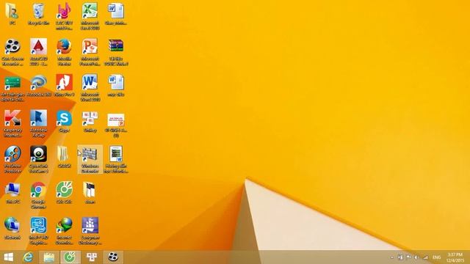Launch the Longman Dictionary shortcut

click(90, 231)
